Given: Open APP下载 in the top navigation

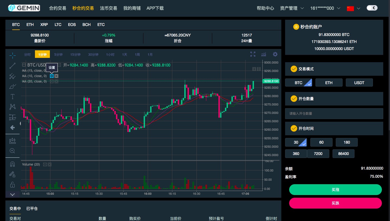Looking at the screenshot, I should point(155,8).
